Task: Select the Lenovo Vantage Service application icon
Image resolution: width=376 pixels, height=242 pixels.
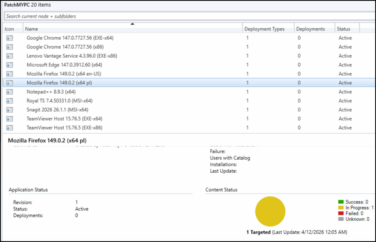Action: (x=10, y=56)
